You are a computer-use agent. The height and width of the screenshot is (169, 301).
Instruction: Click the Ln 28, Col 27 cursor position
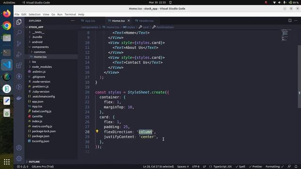[x=158, y=167]
